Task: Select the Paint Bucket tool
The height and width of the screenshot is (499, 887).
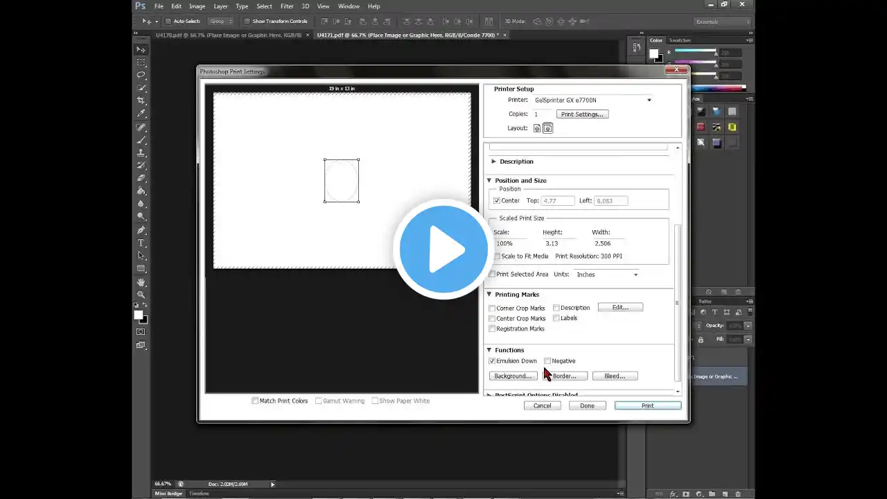Action: 141,191
